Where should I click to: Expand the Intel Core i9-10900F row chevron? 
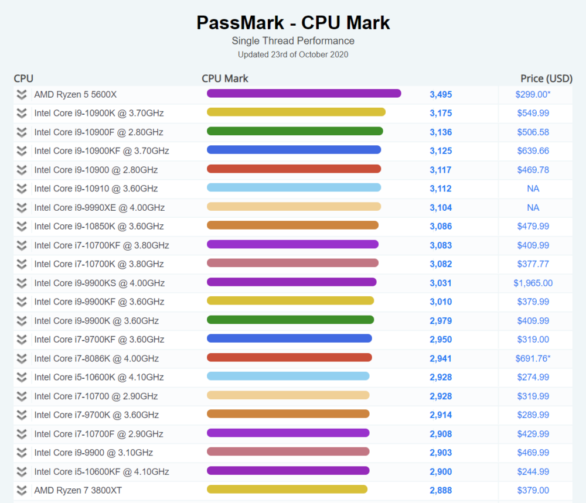(22, 132)
